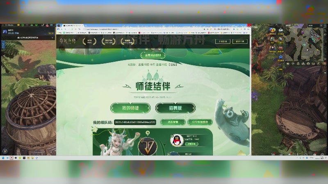The image size is (328, 184).
Task: Switch to the 招募版 tab
Action: click(175, 108)
